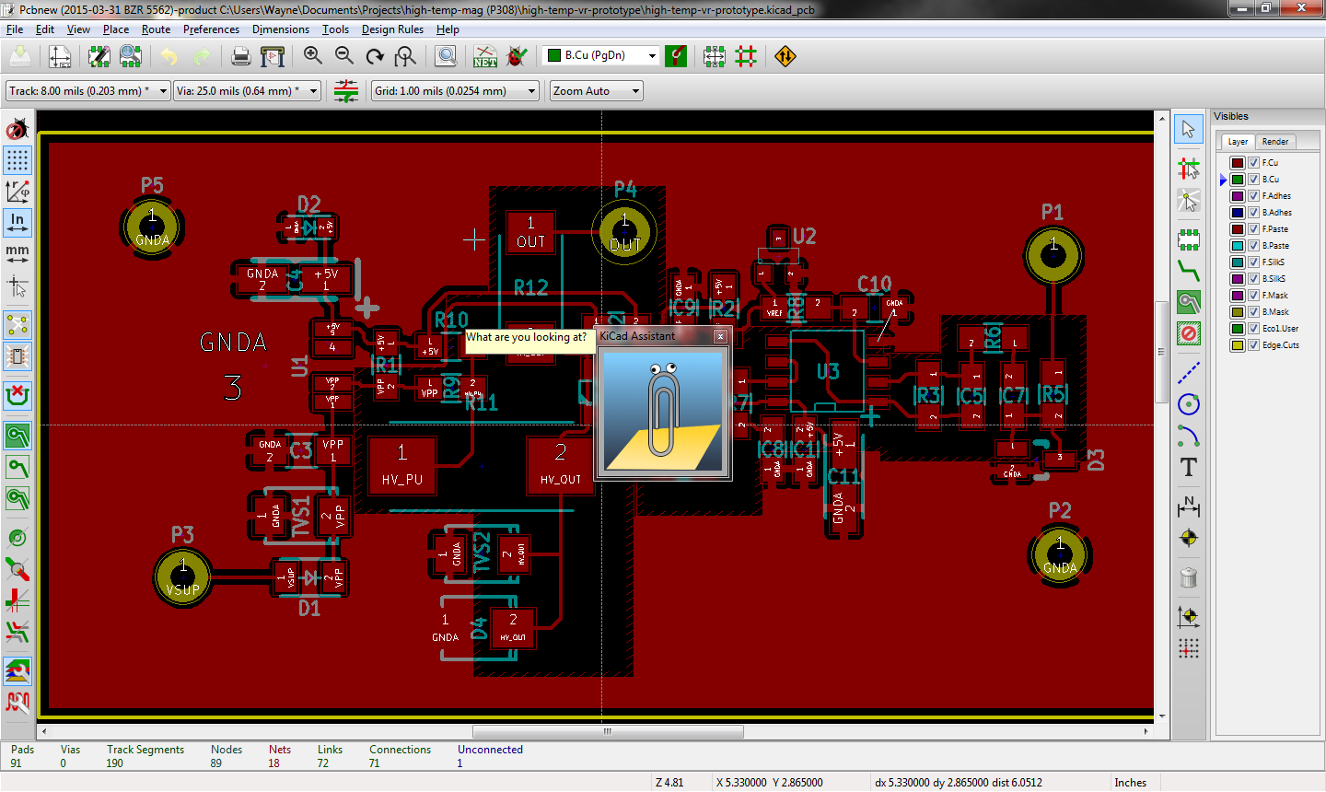Click the horizontal scrollbar thumb
1326x792 pixels.
[608, 731]
